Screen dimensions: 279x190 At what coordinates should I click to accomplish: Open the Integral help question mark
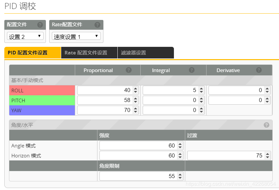click(192, 70)
